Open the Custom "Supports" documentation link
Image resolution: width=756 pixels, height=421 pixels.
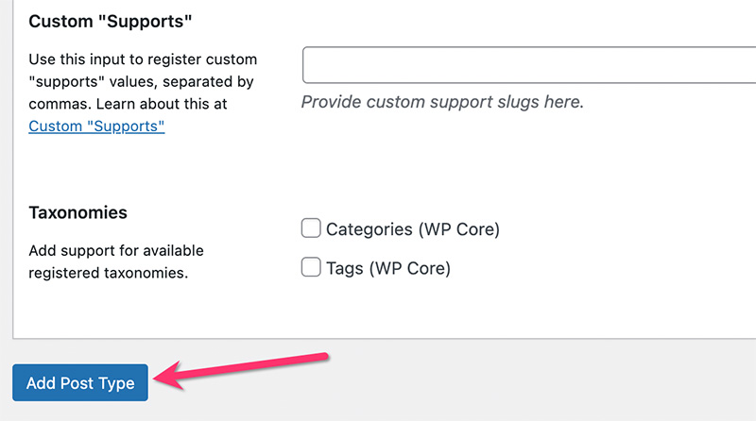(96, 126)
